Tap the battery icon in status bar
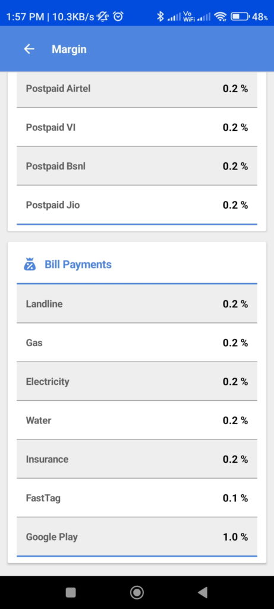This screenshot has width=274, height=609. point(240,17)
